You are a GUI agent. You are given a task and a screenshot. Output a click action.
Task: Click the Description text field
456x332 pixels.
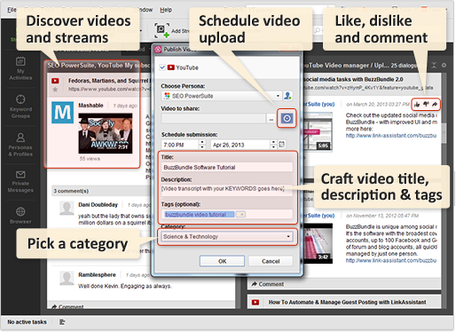tap(227, 190)
